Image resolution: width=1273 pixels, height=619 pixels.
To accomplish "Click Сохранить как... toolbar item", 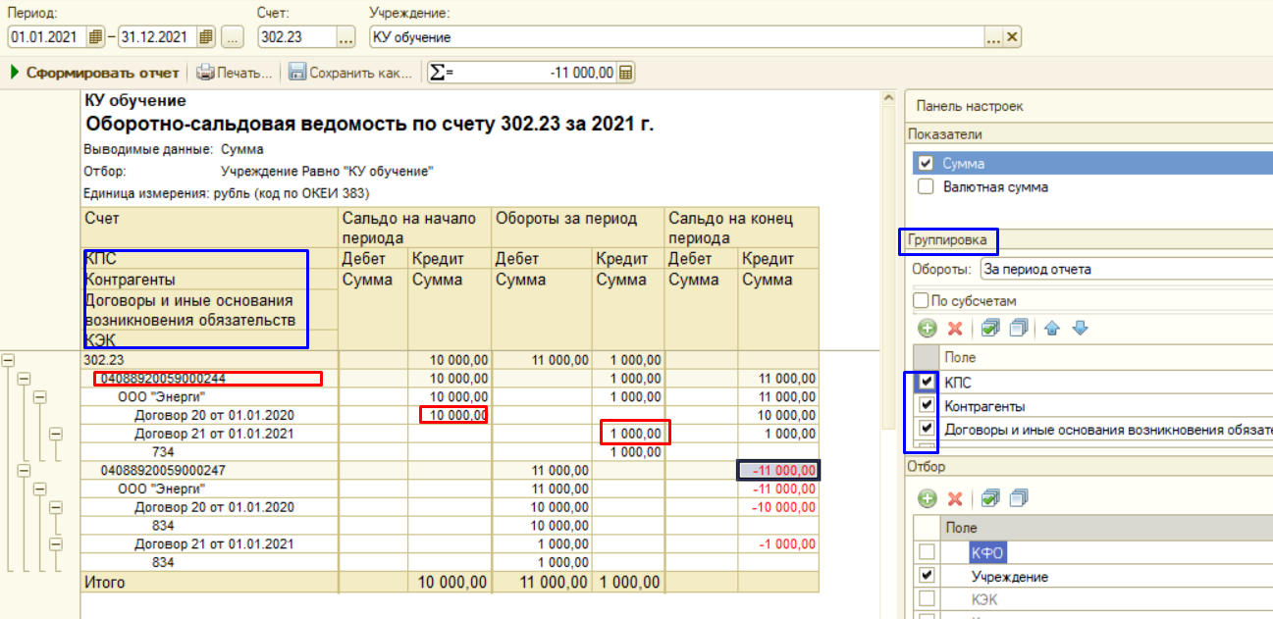I will pyautogui.click(x=350, y=73).
